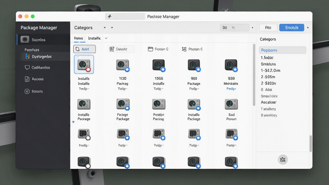Select the Installs Installe package icon

click(84, 64)
